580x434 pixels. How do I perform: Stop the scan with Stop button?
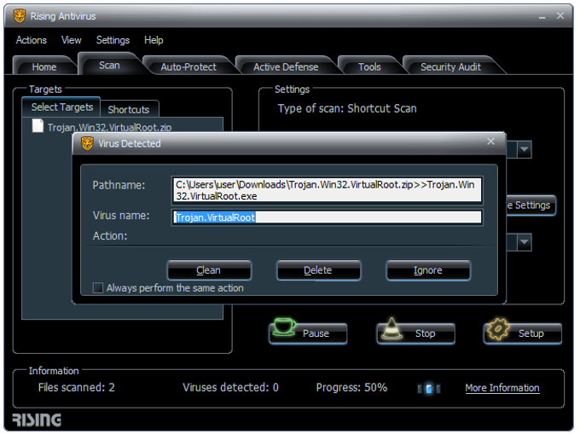(x=415, y=333)
